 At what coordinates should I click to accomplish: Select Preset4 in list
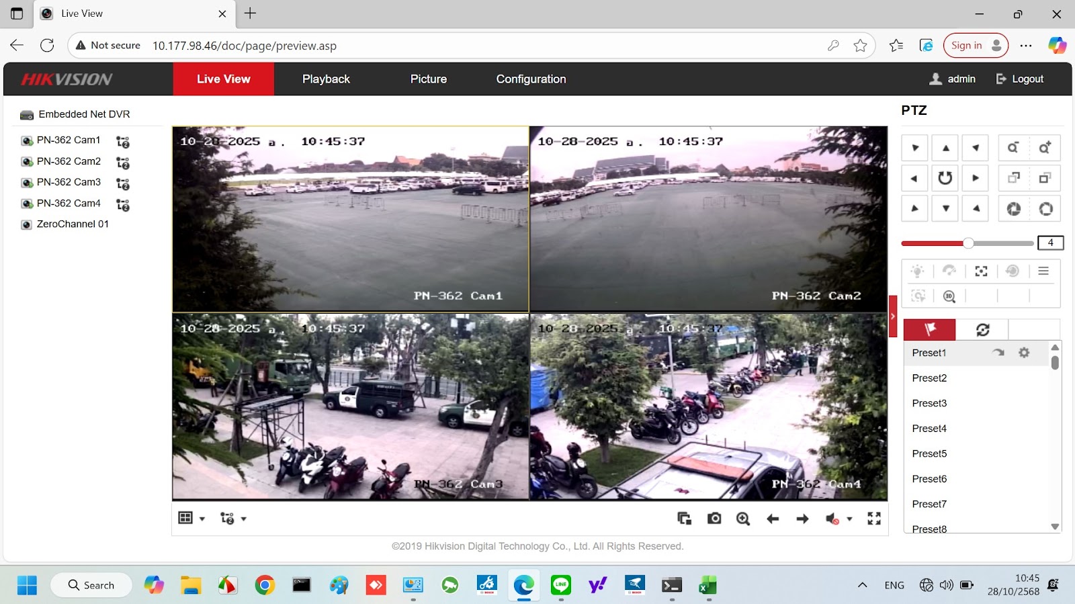(977, 429)
